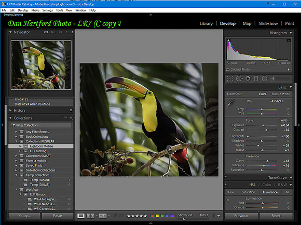Open the Photo menu
Viewport: 301px width, 225px height.
(35, 10)
